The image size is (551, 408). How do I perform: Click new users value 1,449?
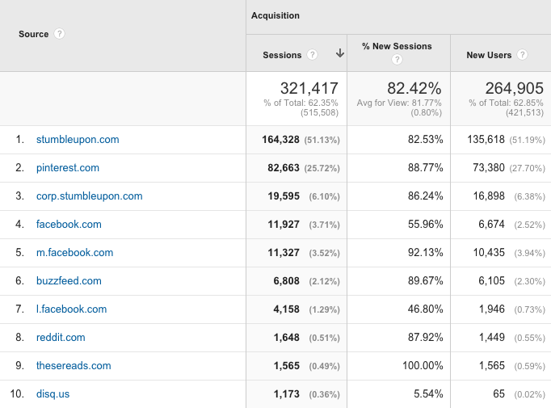(491, 338)
